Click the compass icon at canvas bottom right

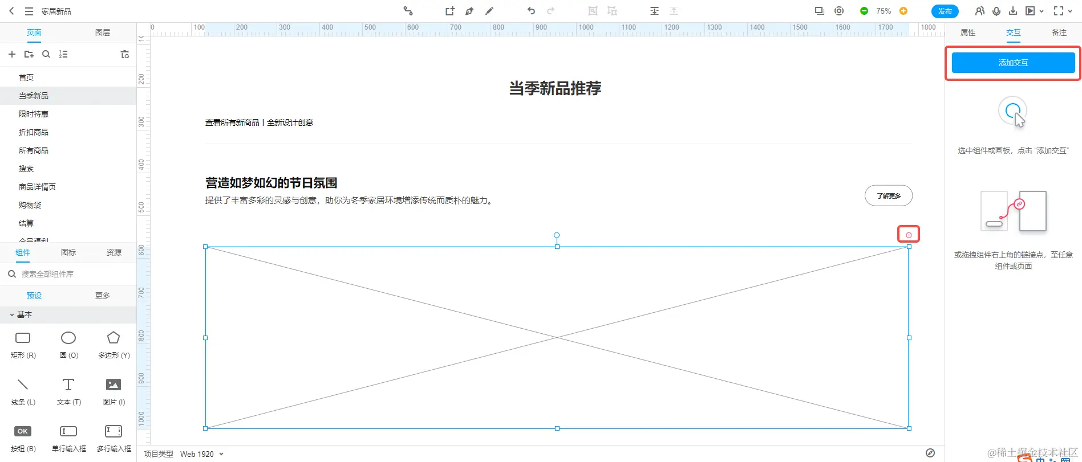coord(930,453)
